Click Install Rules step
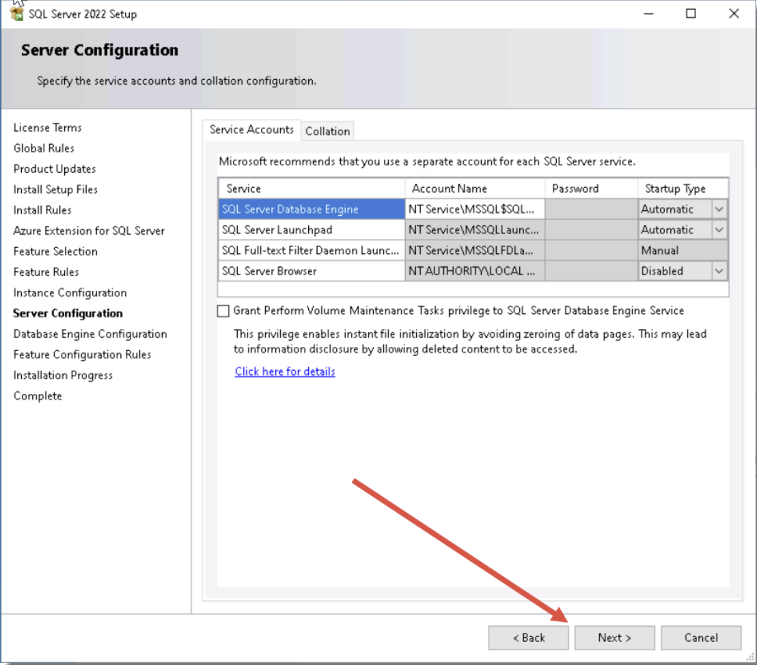The width and height of the screenshot is (757, 665). click(x=42, y=210)
